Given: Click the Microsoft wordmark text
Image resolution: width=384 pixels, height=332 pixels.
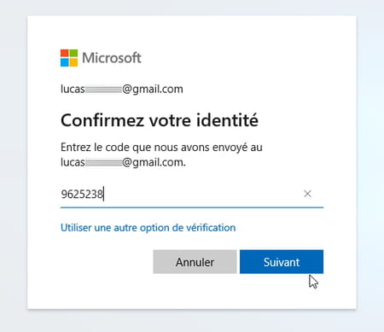Looking at the screenshot, I should pos(112,58).
